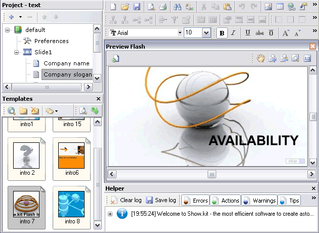Decrease font size with small A icon
Screen dimensions: 319x233
click(297, 33)
